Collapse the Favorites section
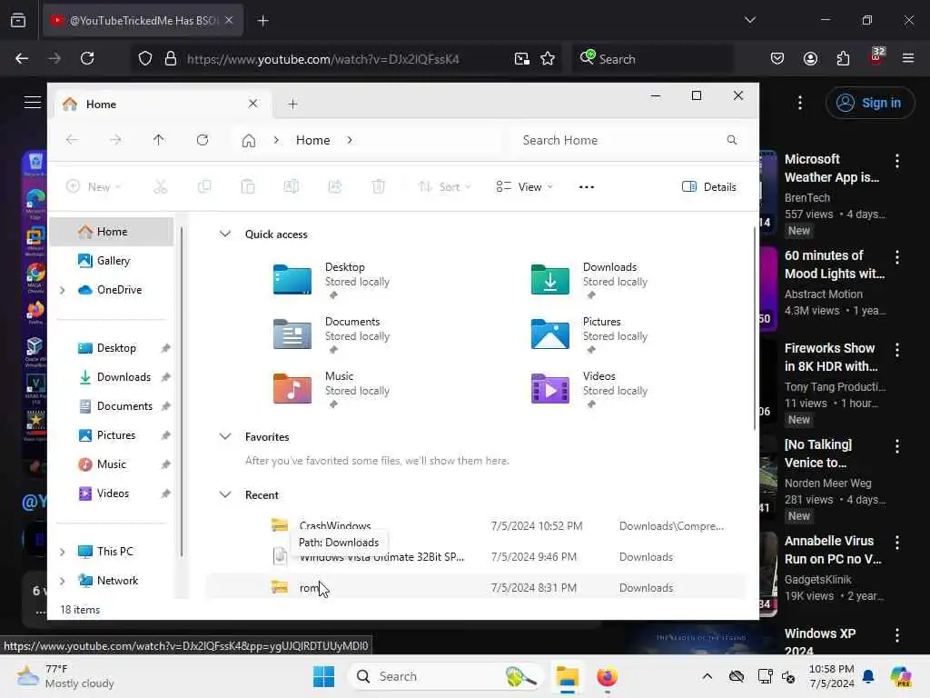Viewport: 930px width, 698px height. 225,437
